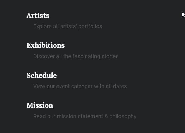Select "View our event calendar with all dates"
Screen dimensions: 185x133
(x=80, y=86)
